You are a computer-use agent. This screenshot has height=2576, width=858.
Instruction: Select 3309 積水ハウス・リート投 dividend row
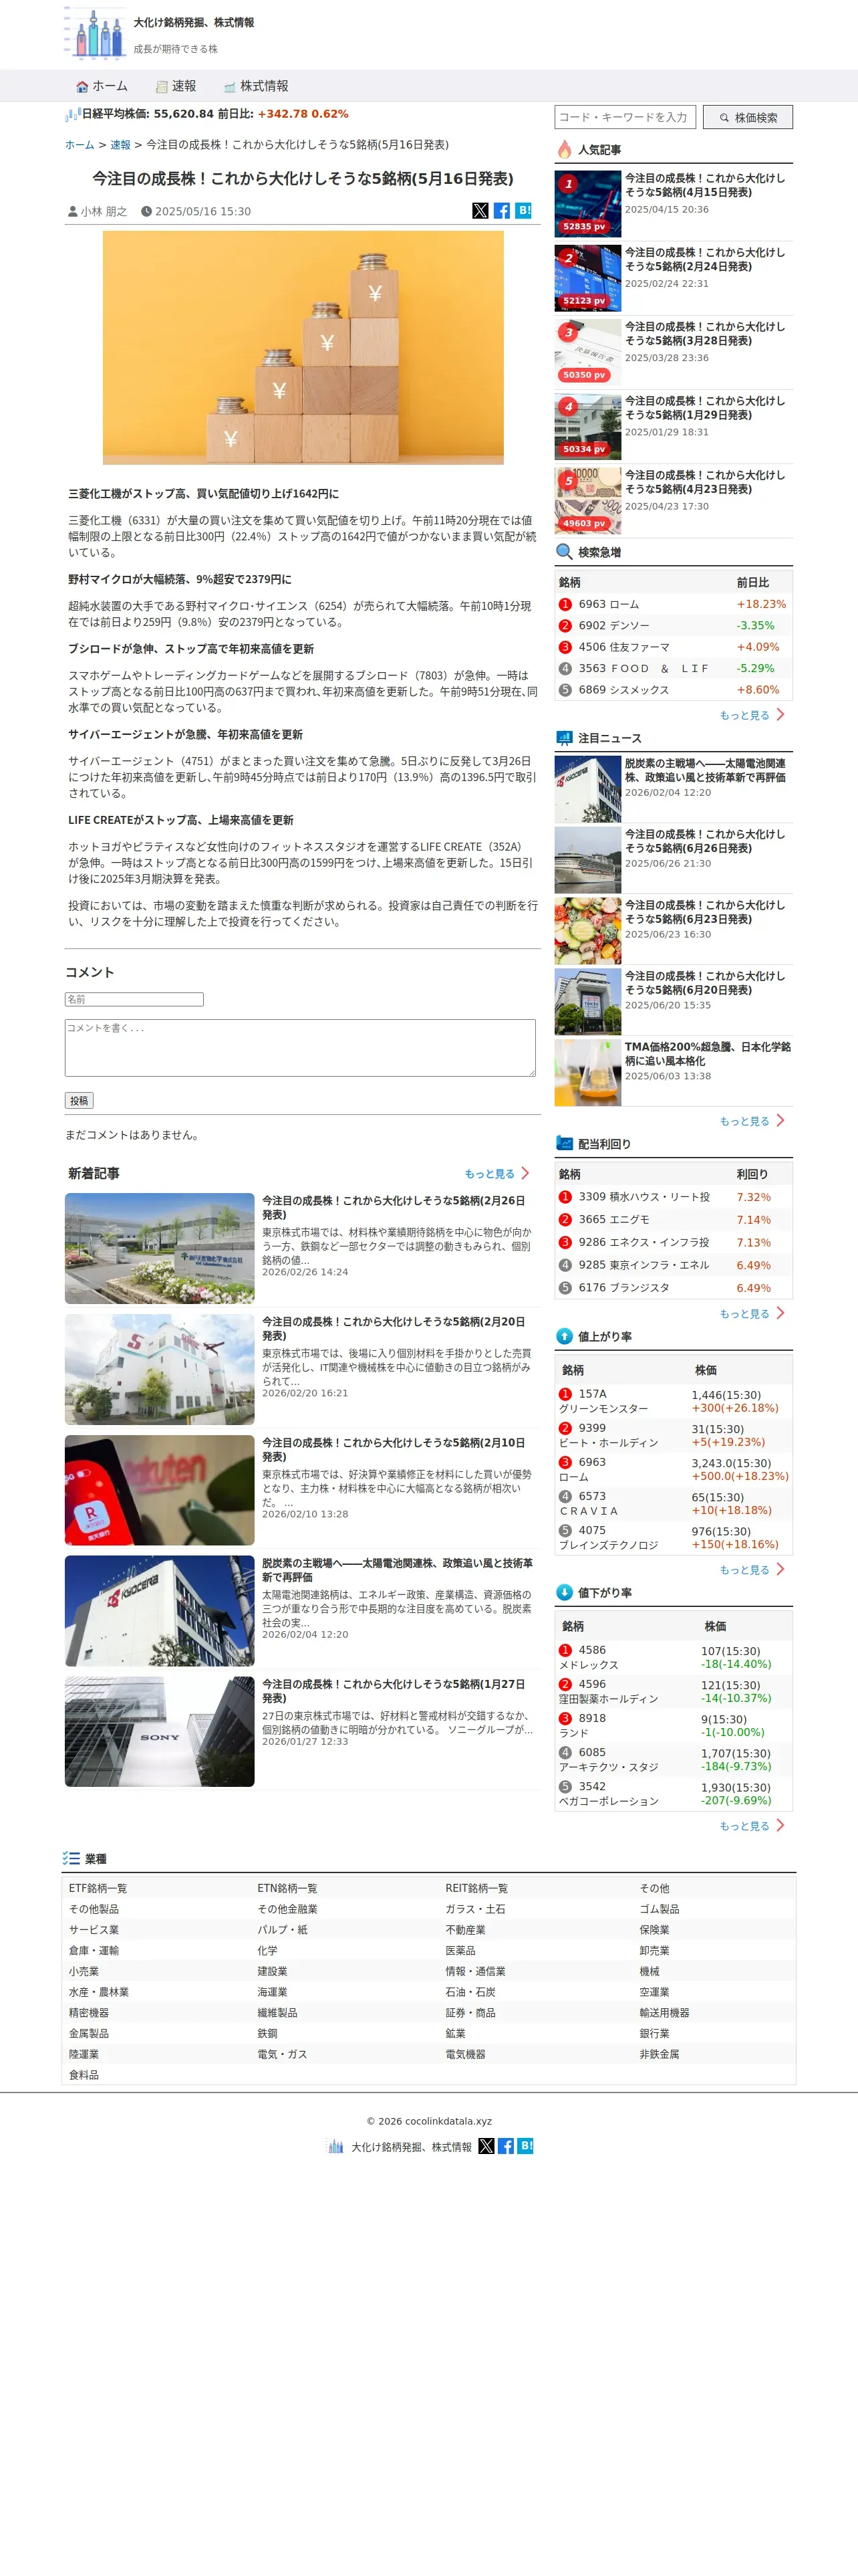(673, 1197)
